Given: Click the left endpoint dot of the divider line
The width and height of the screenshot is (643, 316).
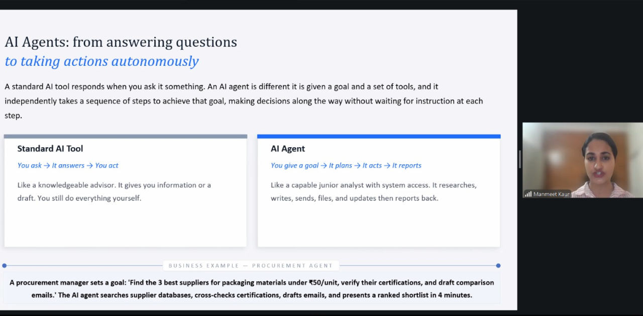Looking at the screenshot, I should [x=5, y=265].
